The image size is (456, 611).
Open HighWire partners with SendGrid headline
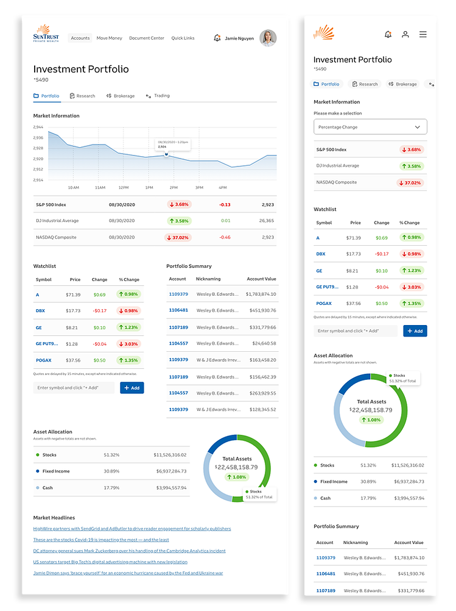132,529
